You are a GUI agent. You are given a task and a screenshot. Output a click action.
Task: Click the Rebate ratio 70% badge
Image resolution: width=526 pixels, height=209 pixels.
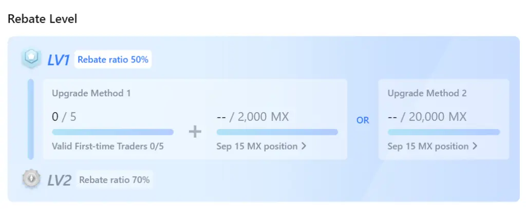[115, 180]
